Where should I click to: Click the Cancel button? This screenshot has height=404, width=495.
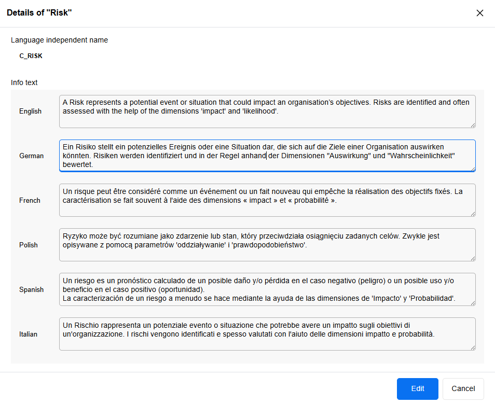point(462,388)
